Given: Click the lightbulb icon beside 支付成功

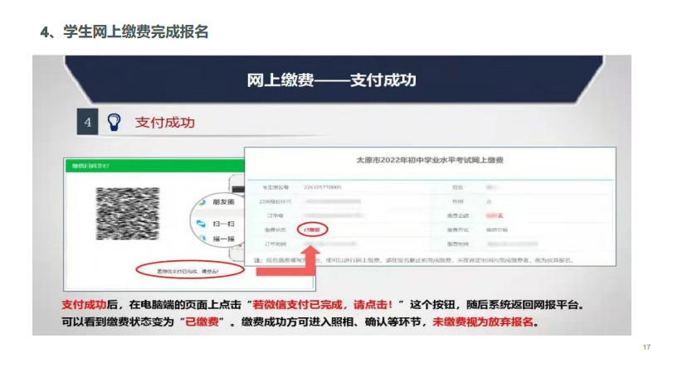Looking at the screenshot, I should pyautogui.click(x=114, y=122).
